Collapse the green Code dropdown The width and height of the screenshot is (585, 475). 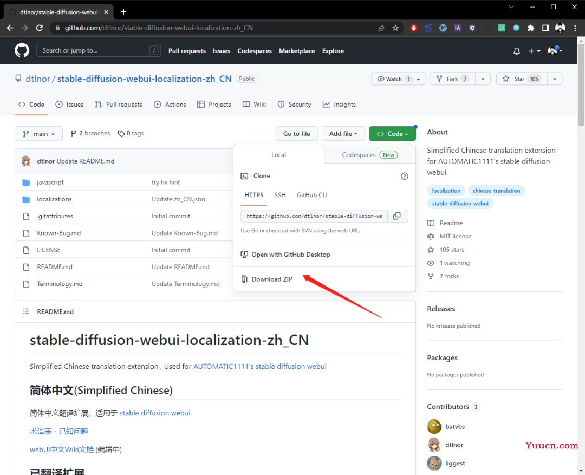tap(392, 134)
